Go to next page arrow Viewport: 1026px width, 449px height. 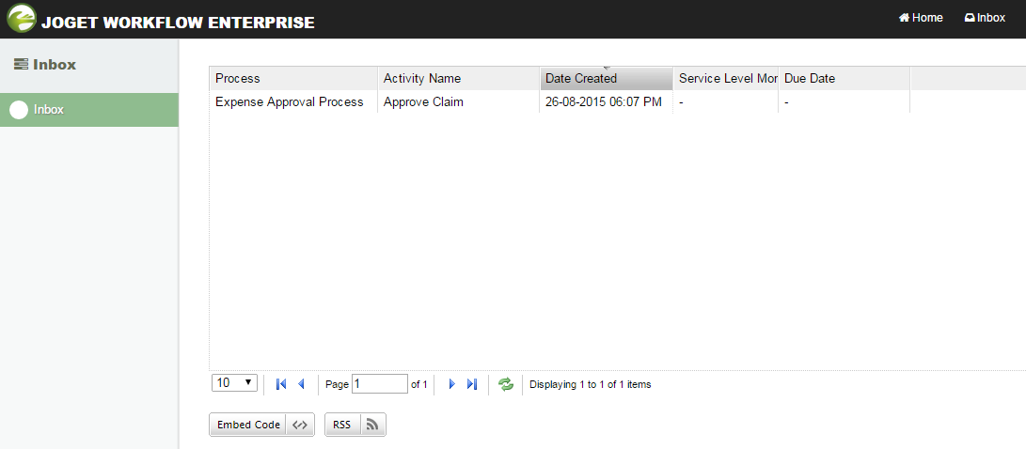452,384
